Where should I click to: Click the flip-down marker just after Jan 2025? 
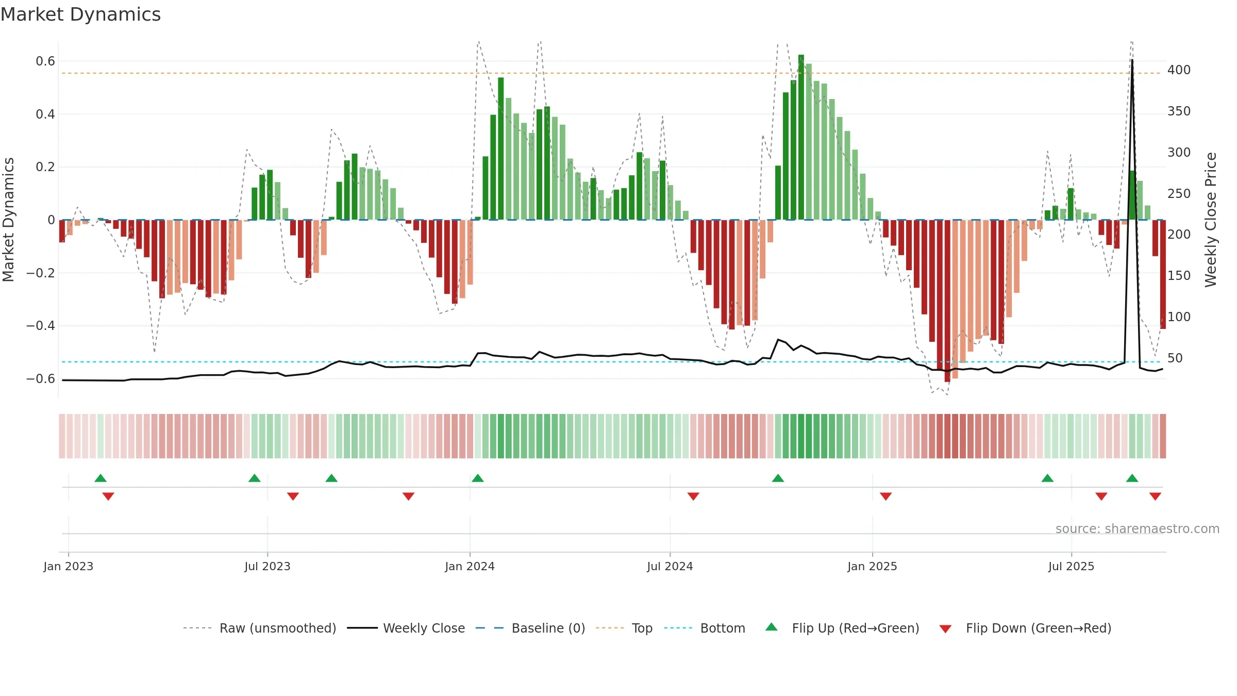(x=885, y=496)
